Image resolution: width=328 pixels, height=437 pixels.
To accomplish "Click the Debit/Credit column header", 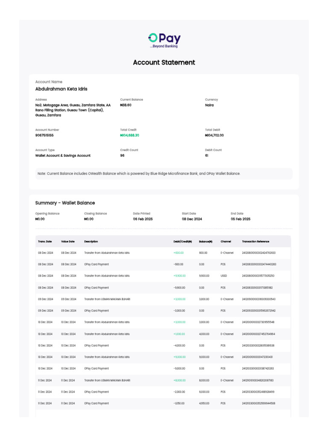I will pos(182,242).
